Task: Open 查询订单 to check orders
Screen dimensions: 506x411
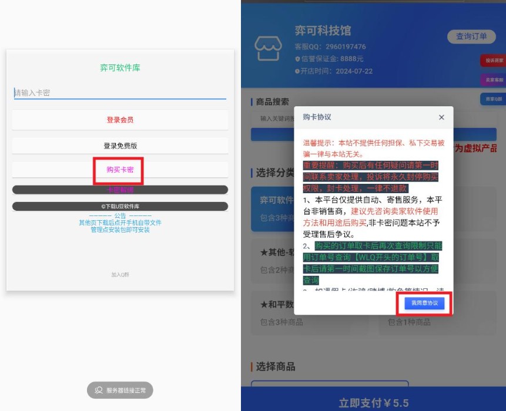Action: click(x=471, y=35)
